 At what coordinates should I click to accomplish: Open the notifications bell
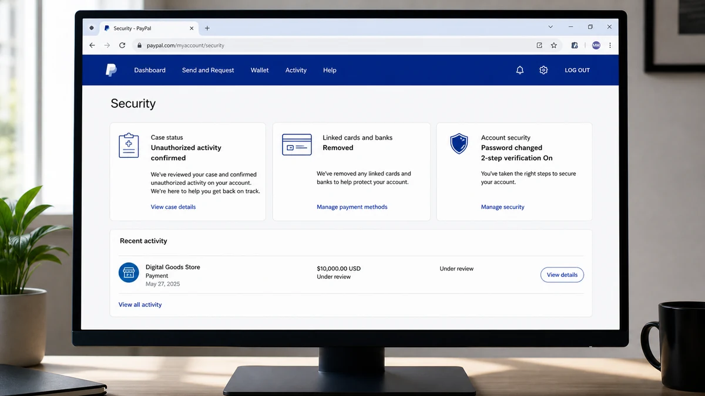click(520, 70)
